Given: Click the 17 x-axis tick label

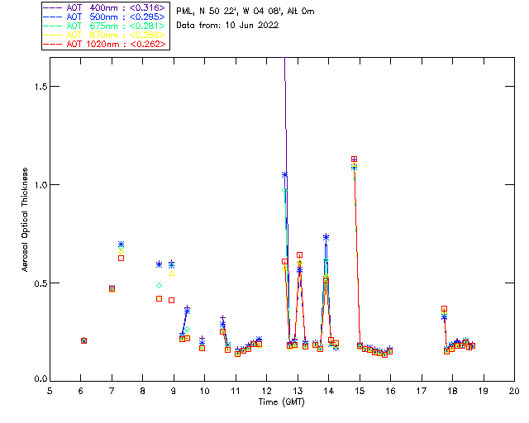Looking at the screenshot, I should pos(422,391).
